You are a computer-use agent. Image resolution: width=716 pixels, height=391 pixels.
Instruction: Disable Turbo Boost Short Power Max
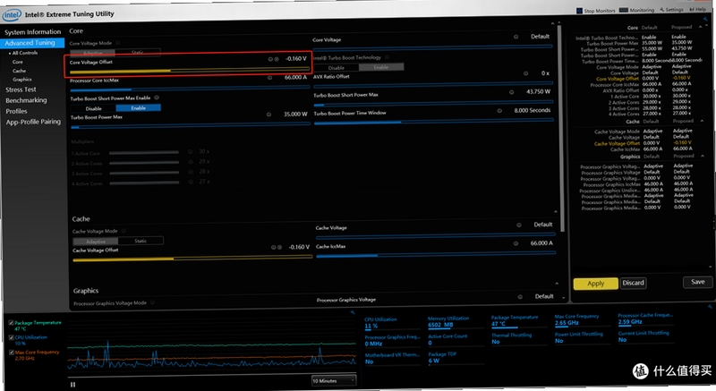94,108
